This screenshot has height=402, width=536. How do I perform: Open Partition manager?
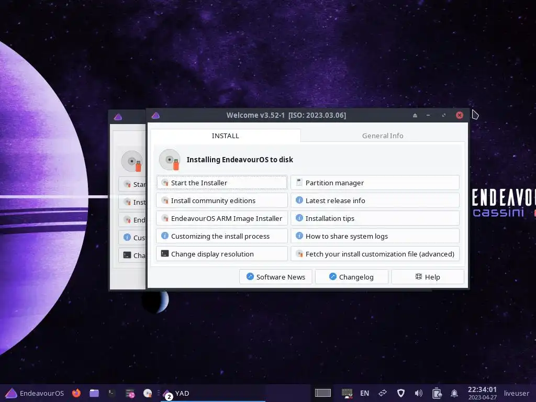click(375, 183)
